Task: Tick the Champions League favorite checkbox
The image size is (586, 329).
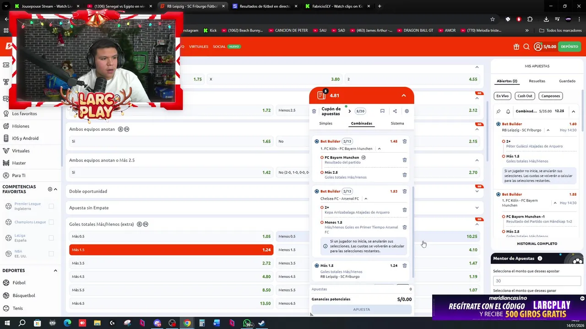Action: (x=51, y=222)
